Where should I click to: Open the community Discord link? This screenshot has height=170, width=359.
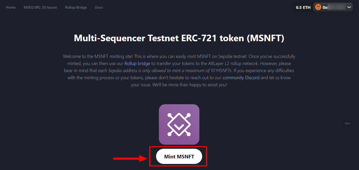[x=241, y=78]
